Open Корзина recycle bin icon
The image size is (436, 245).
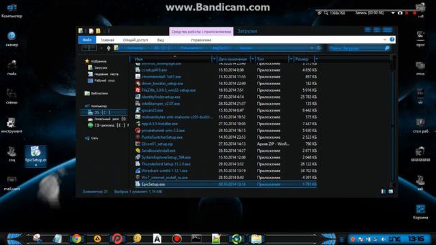tap(420, 212)
